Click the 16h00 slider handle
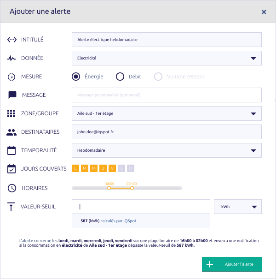 pos(109,188)
